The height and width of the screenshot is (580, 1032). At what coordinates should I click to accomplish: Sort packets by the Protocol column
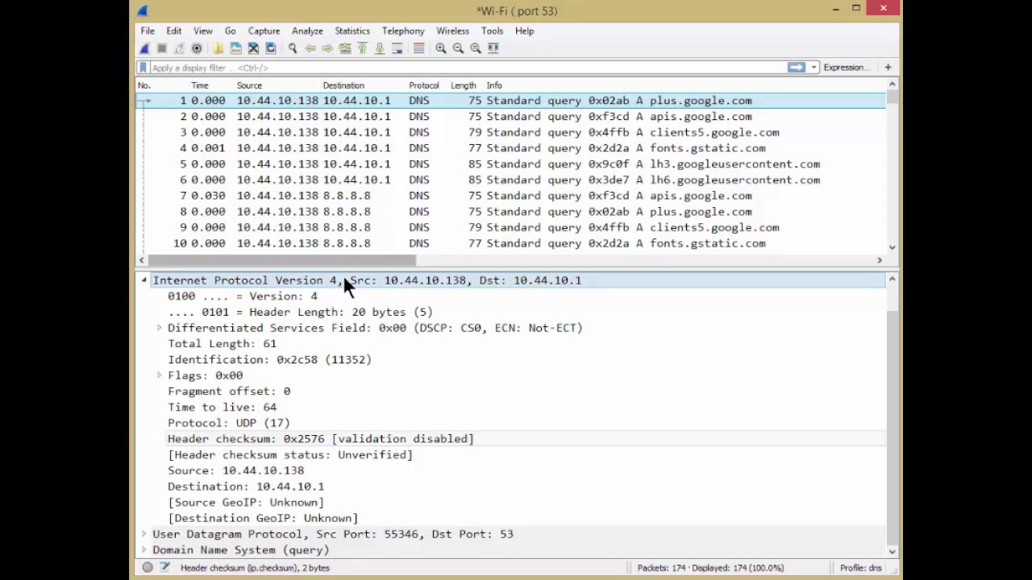(424, 85)
